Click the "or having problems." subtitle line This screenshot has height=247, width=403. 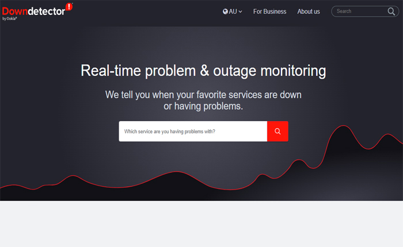(203, 106)
